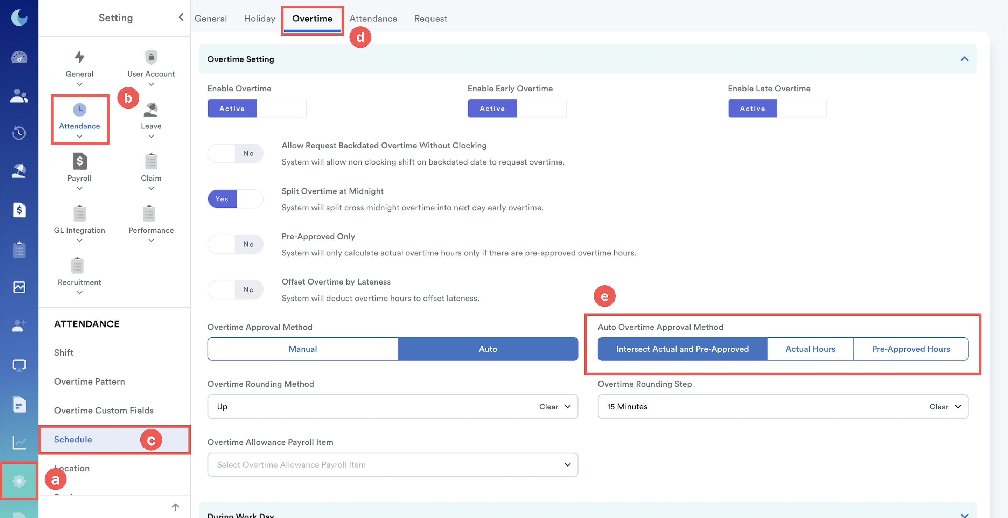The image size is (1008, 518).
Task: Collapse the Overtime Setting section chevron
Action: (964, 59)
